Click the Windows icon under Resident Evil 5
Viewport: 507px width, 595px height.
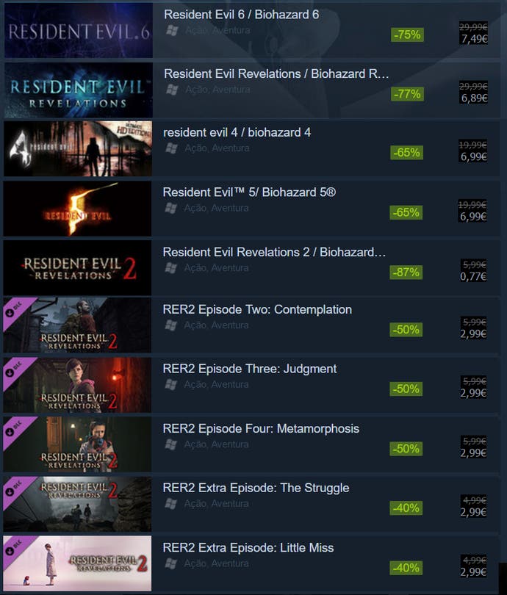(x=170, y=209)
